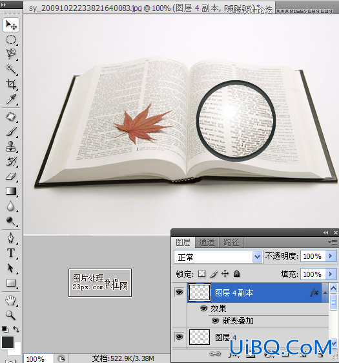Select the Brush tool
Image resolution: width=339 pixels, height=363 pixels.
(x=11, y=132)
